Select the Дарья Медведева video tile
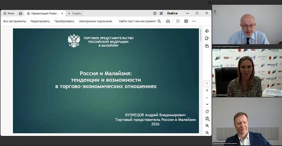 tap(247, 73)
